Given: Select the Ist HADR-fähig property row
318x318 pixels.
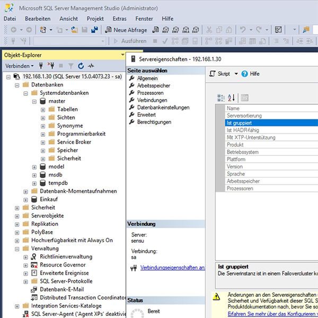Looking at the screenshot, I should (x=271, y=130).
